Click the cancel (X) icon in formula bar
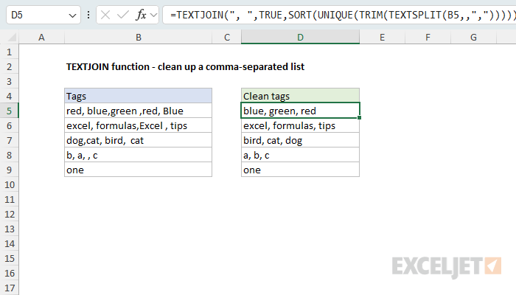Image resolution: width=516 pixels, height=295 pixels. 105,15
